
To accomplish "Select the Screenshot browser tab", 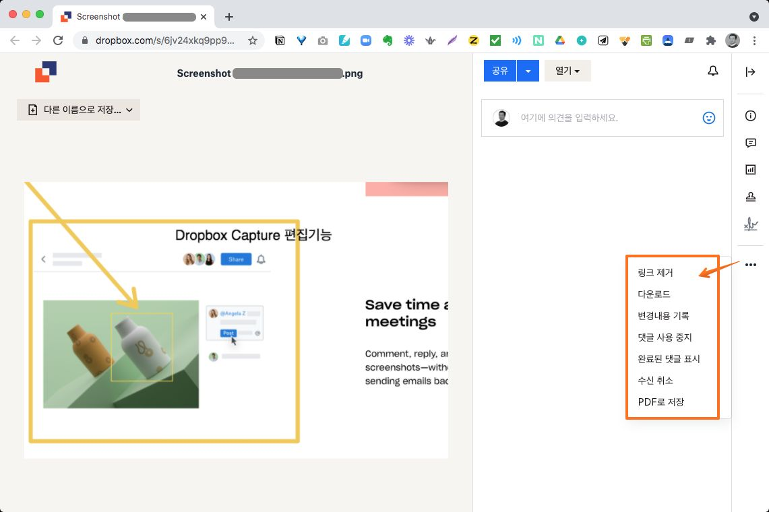I will point(133,17).
